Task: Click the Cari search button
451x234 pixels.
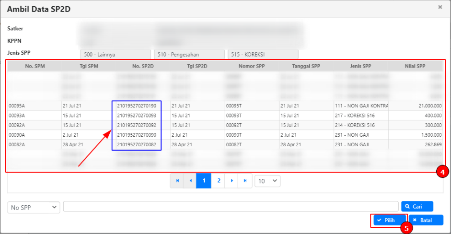Action: tap(417, 206)
